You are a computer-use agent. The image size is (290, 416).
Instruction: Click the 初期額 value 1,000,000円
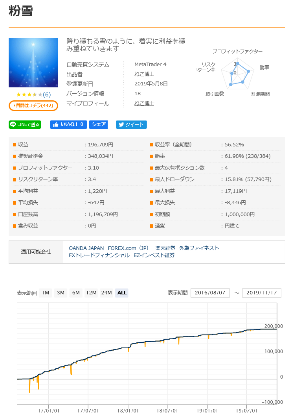tap(240, 214)
